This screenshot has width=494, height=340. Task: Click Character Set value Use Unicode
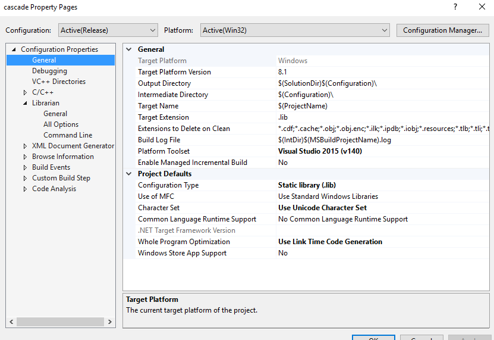382,208
